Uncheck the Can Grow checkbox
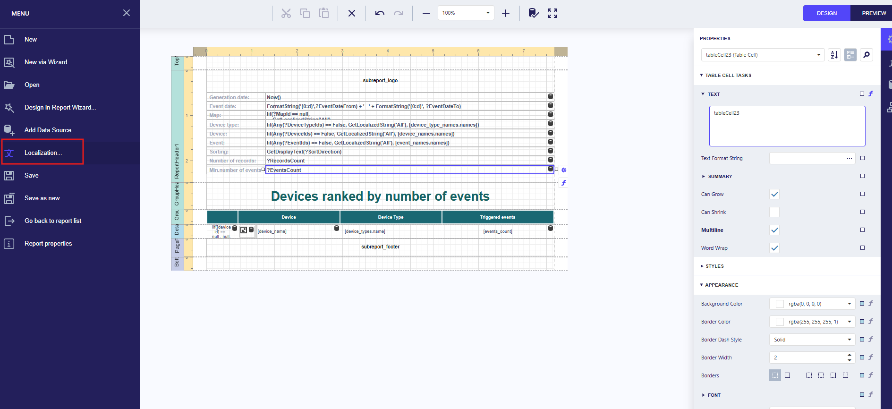This screenshot has width=892, height=409. [x=774, y=194]
